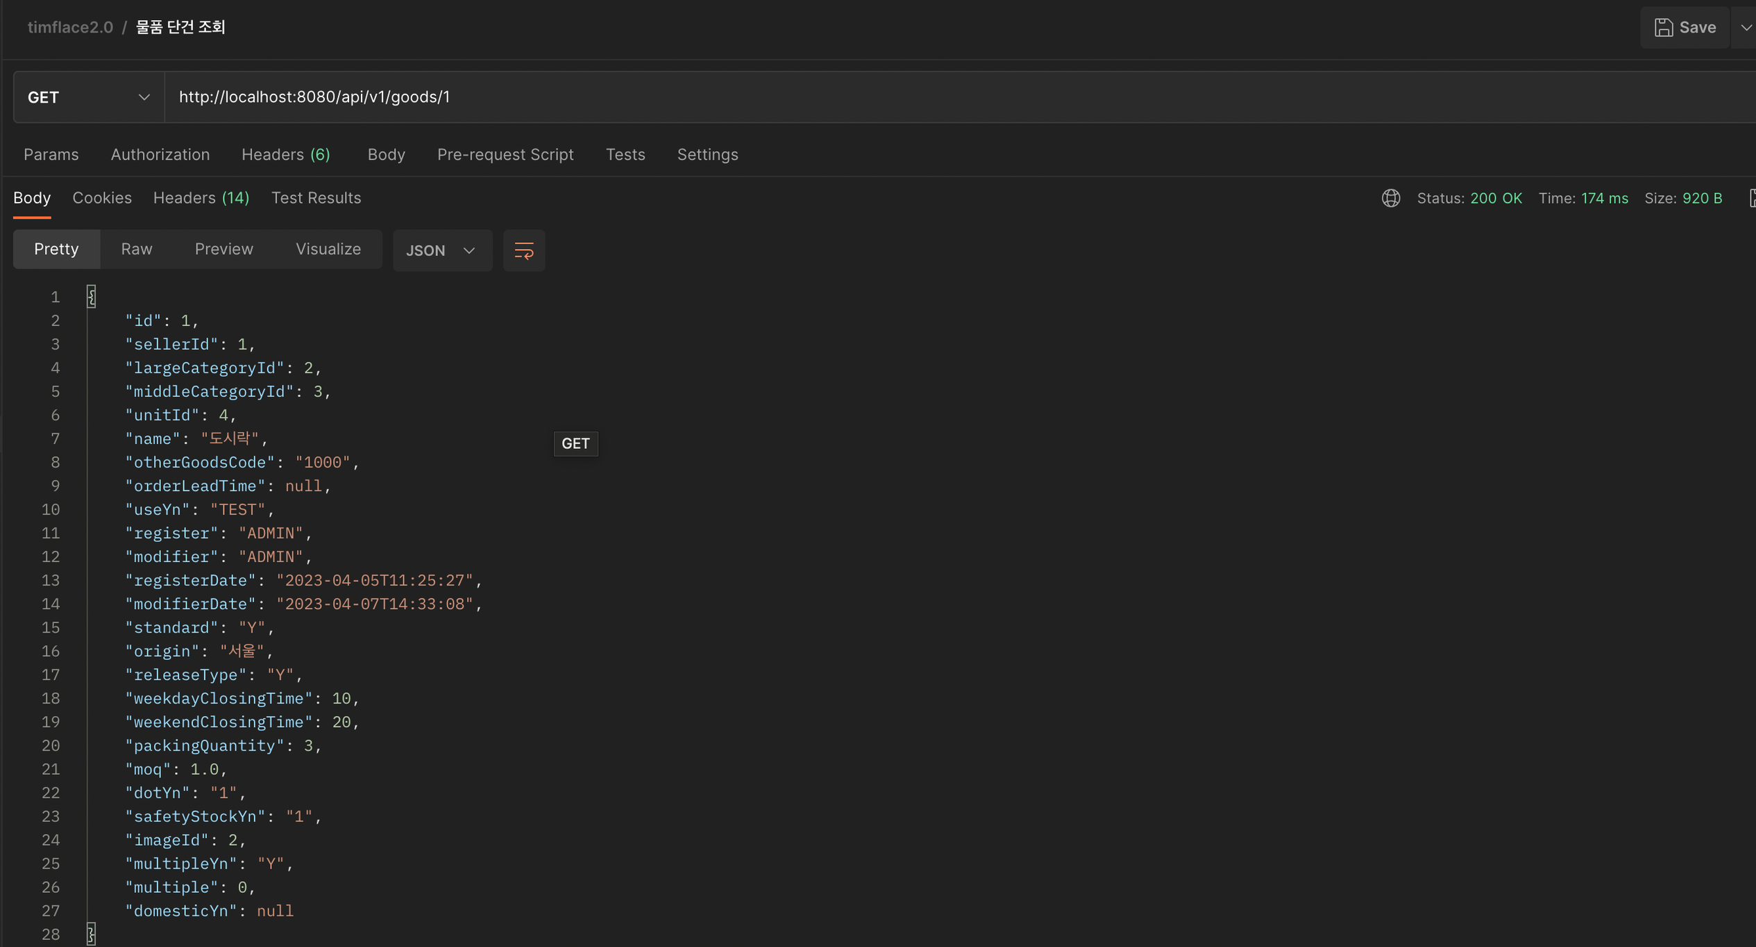View response Headers (14) tab

pos(201,198)
